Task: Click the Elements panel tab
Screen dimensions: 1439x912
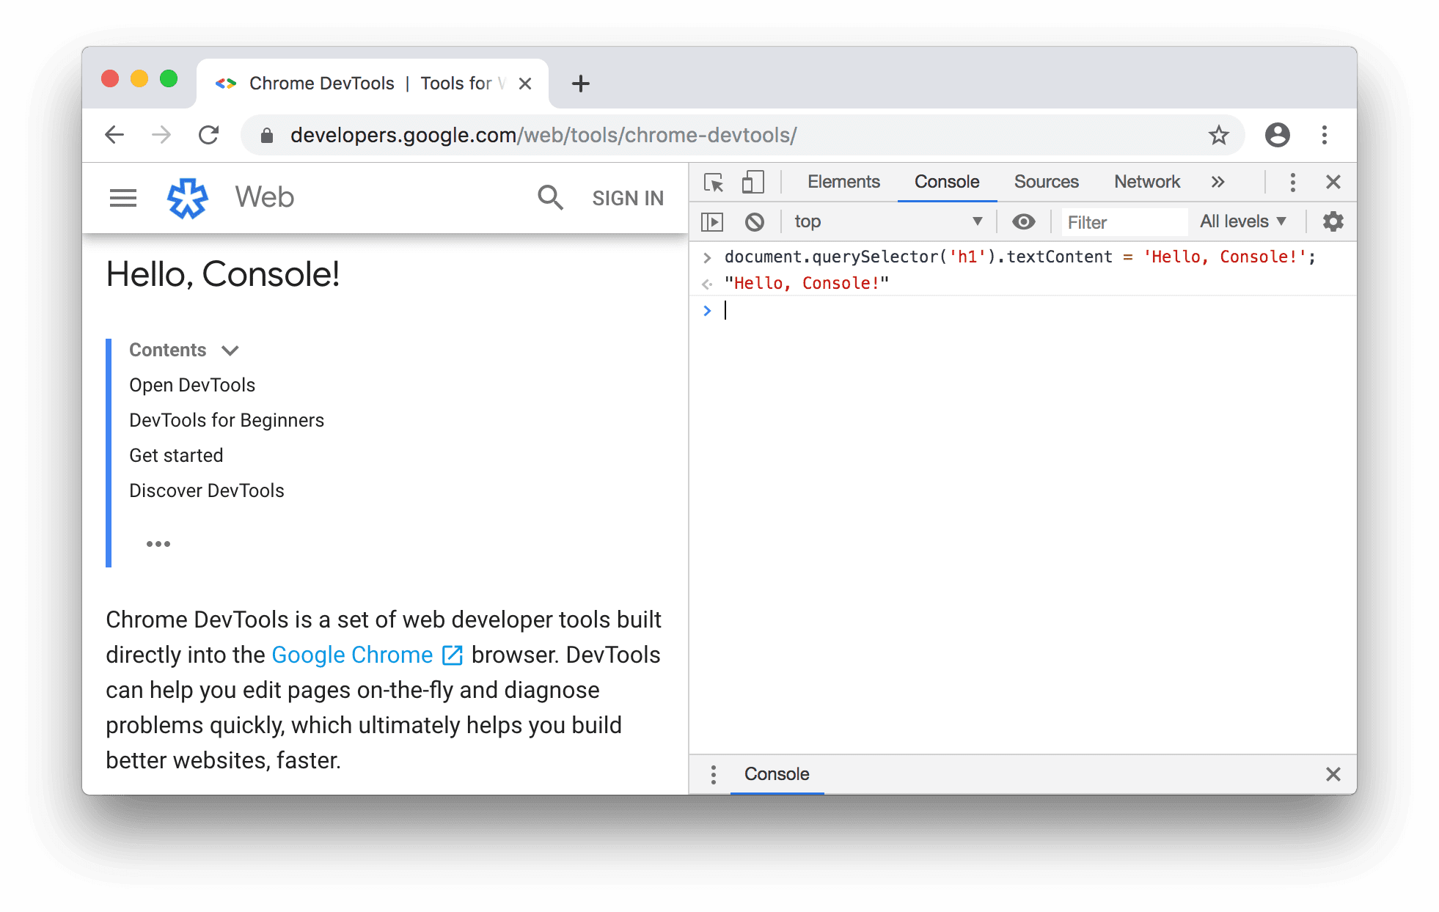Action: [x=843, y=180]
